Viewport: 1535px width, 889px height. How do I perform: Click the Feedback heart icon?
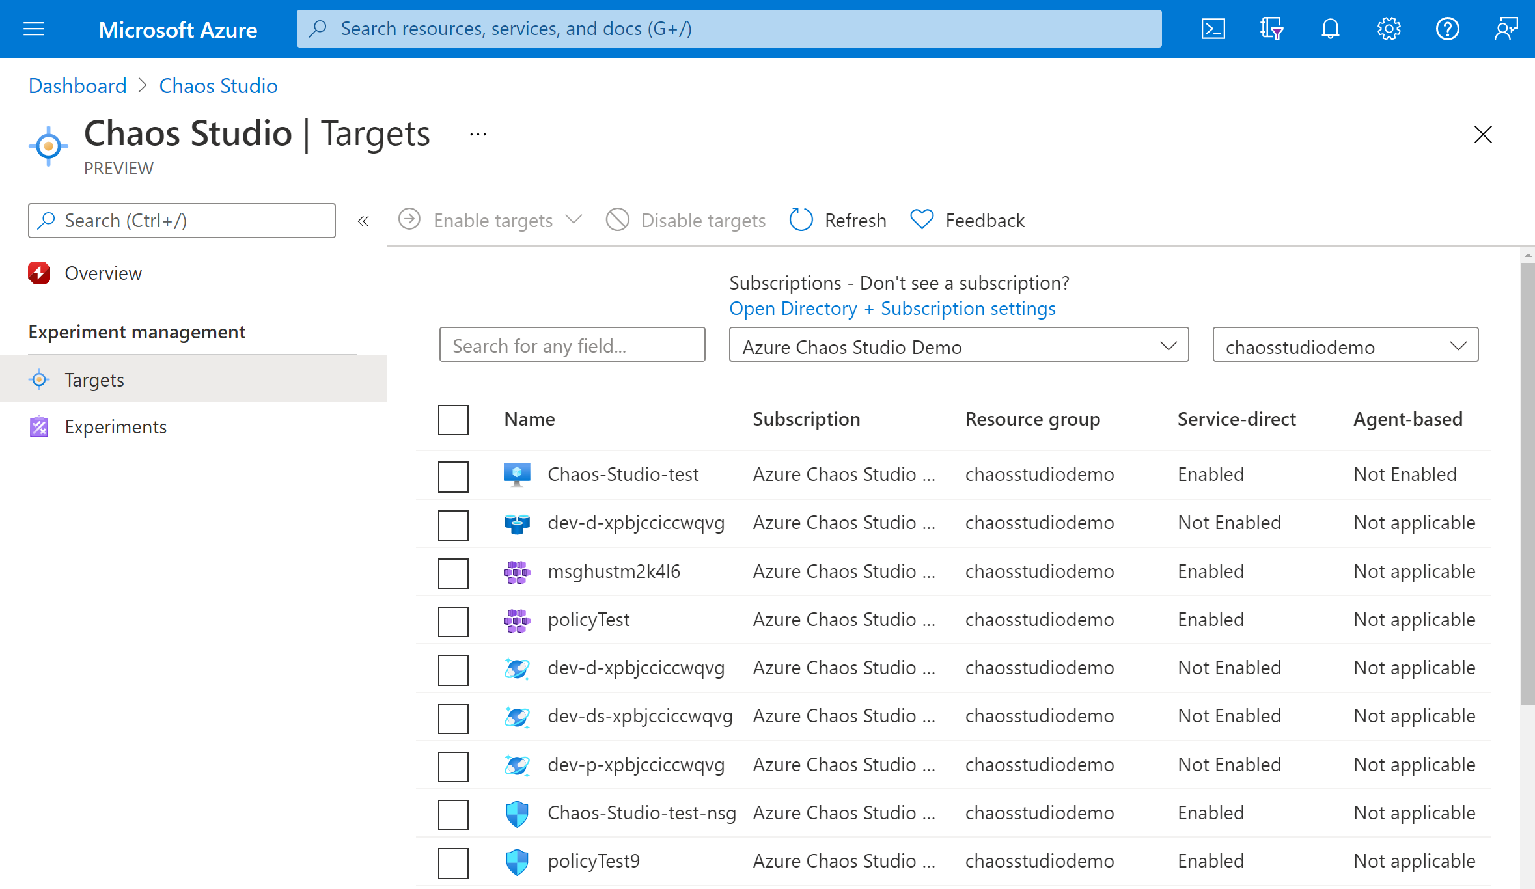[922, 219]
